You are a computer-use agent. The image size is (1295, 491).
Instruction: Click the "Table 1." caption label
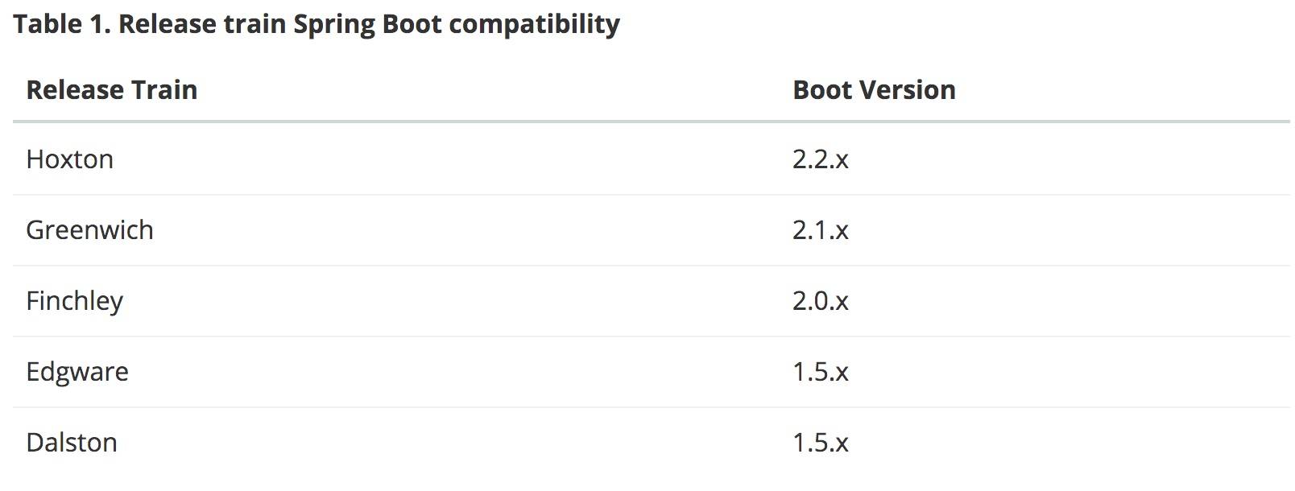61,24
